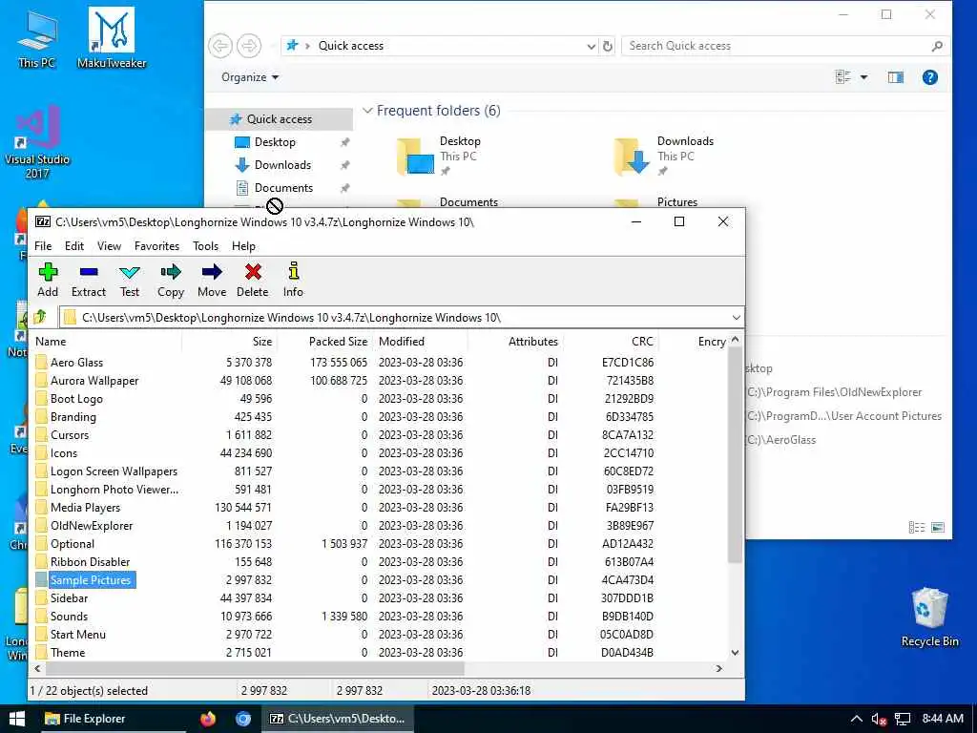Open the 7-Zip File menu
Viewport: 977px width, 733px height.
[43, 246]
